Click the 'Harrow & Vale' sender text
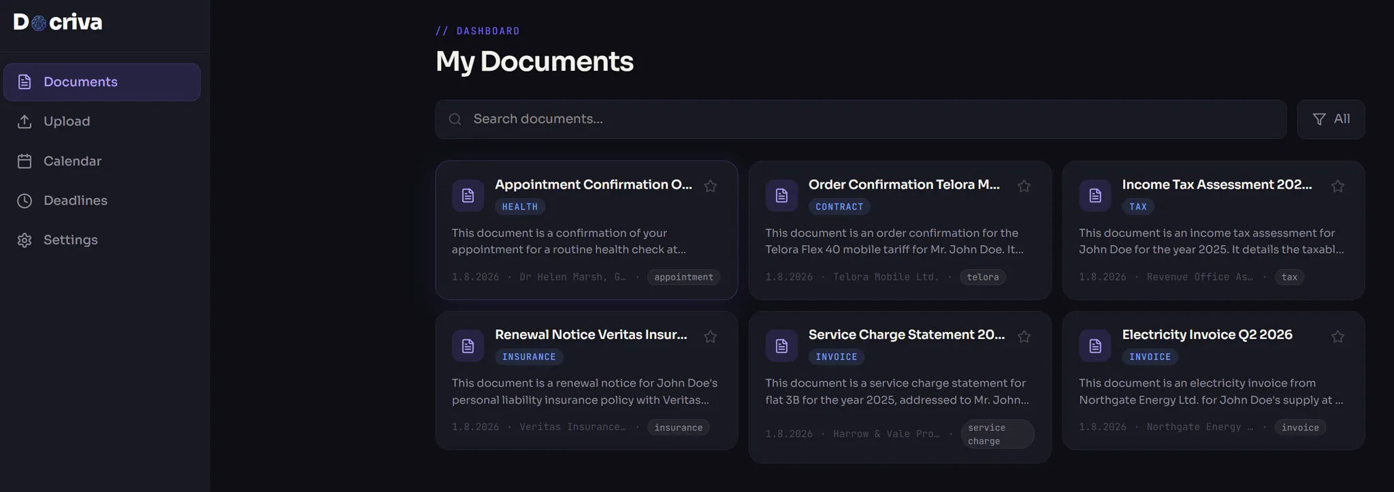 pos(886,434)
